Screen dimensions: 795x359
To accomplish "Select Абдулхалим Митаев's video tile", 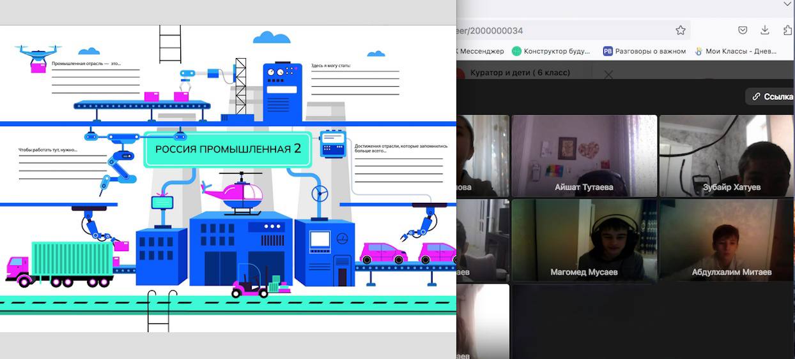I will 727,240.
